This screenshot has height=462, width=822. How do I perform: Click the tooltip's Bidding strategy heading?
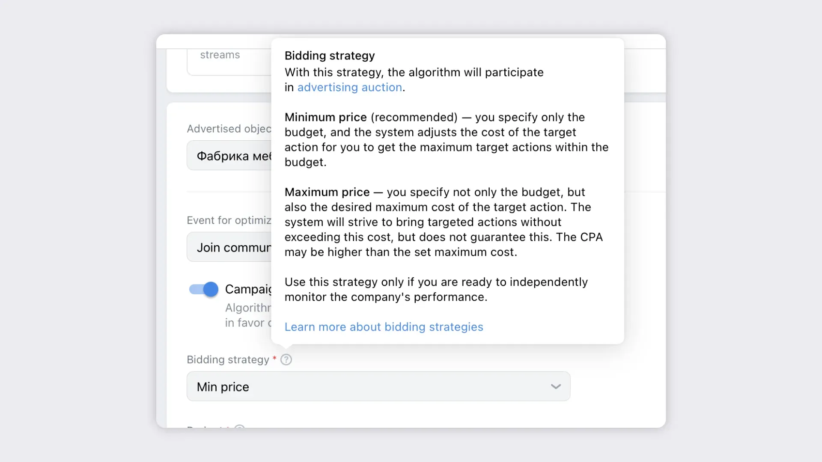click(330, 56)
